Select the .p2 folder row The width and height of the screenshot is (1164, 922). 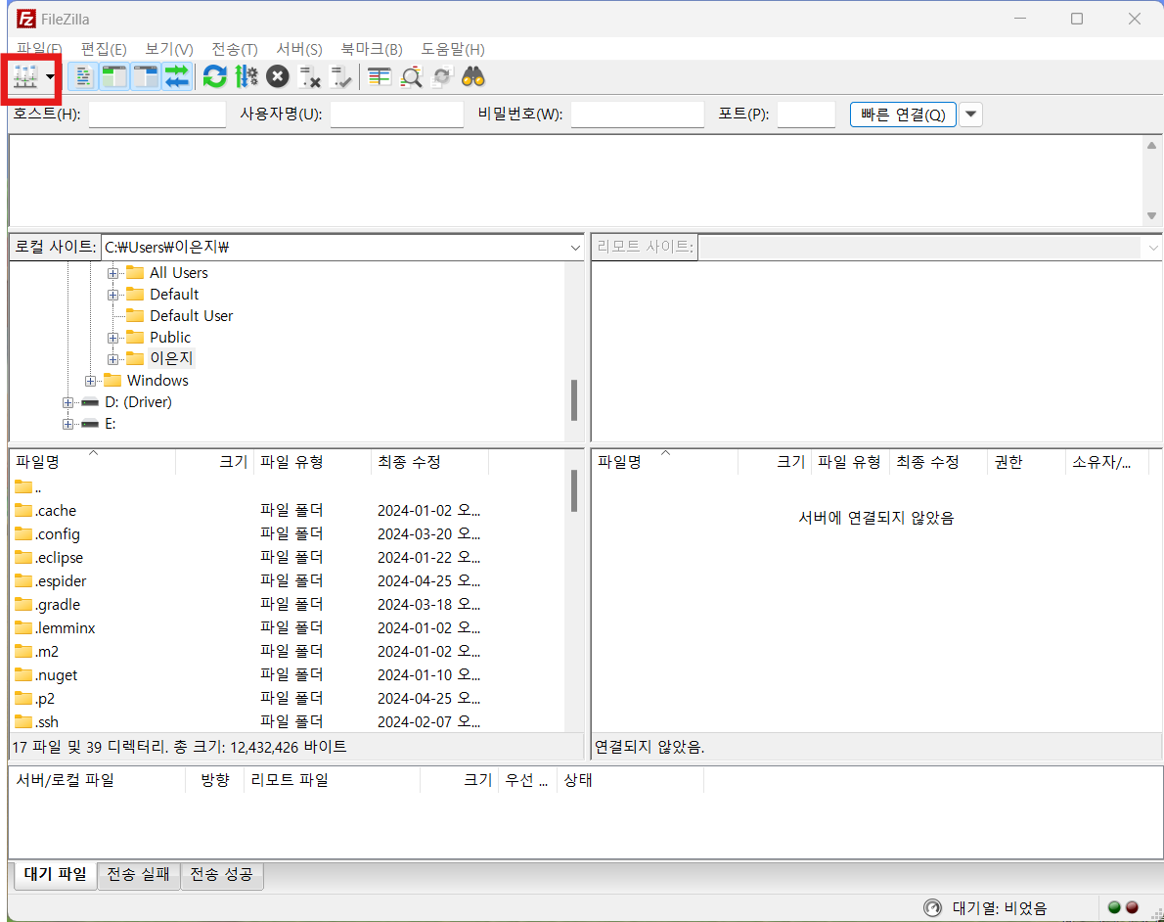(x=288, y=699)
